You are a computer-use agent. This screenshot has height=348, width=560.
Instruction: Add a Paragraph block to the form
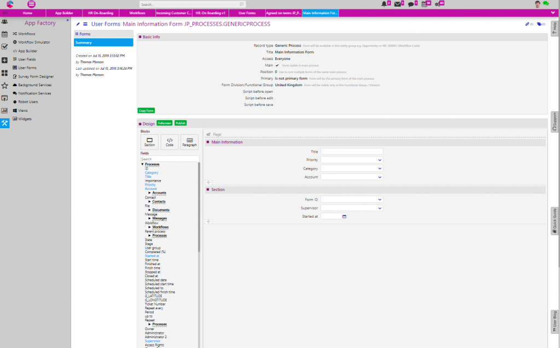(x=189, y=142)
